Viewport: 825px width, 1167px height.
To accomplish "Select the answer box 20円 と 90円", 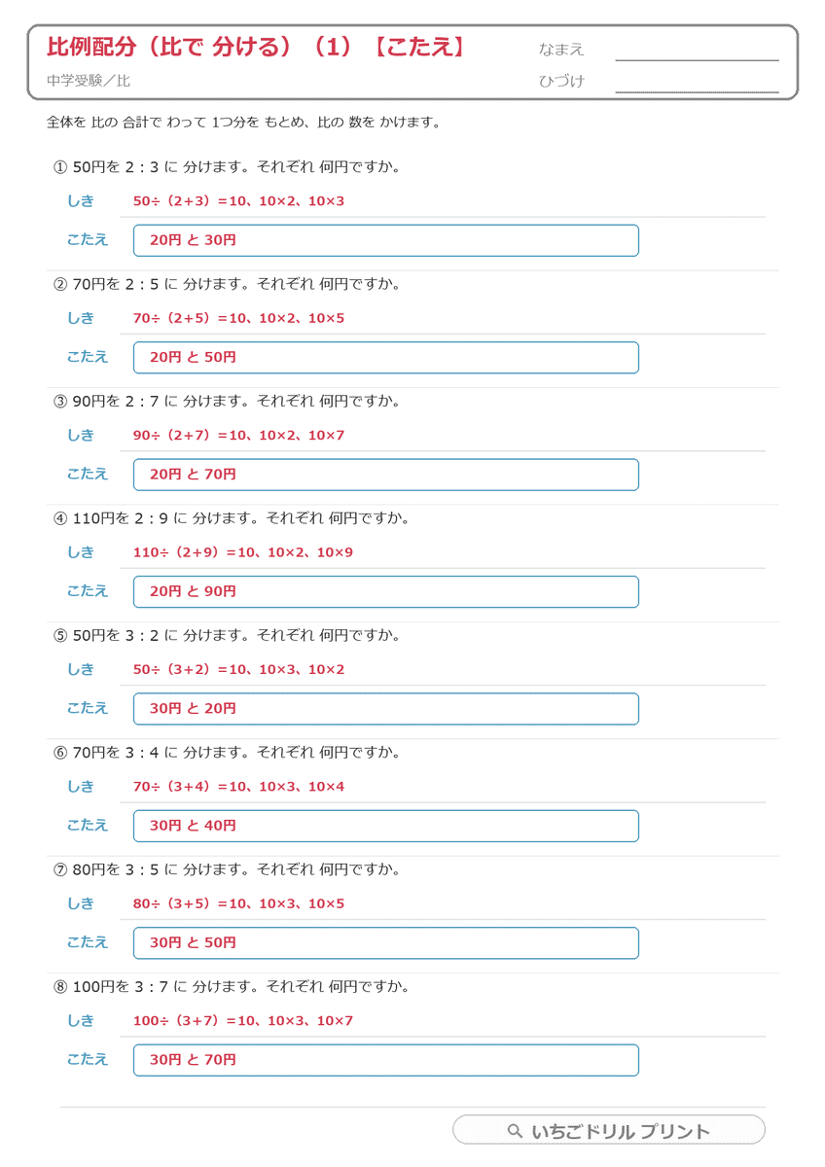I will pyautogui.click(x=386, y=591).
